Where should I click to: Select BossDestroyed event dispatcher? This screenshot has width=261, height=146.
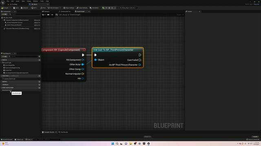(7, 90)
